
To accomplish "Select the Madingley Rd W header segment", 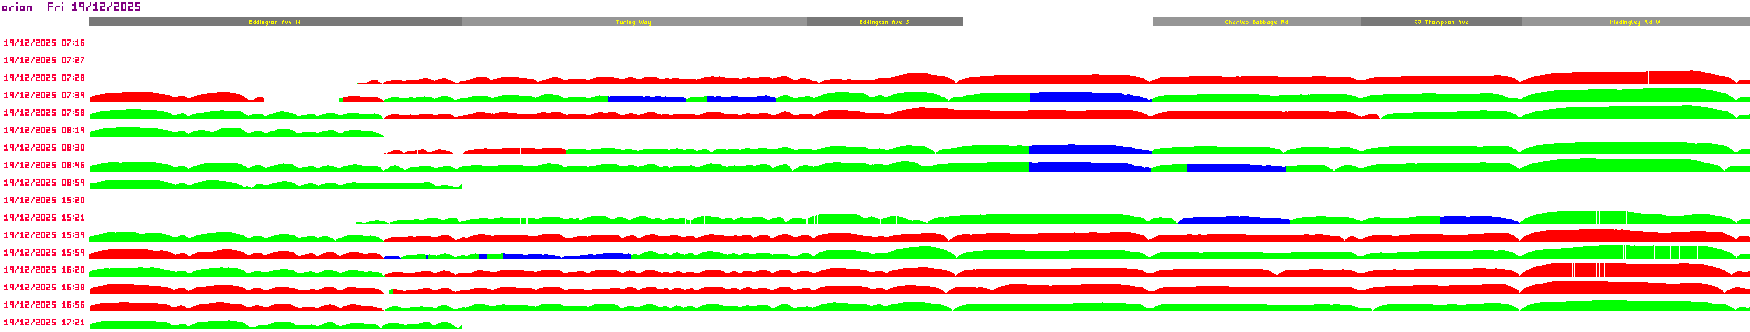I will coord(1634,22).
